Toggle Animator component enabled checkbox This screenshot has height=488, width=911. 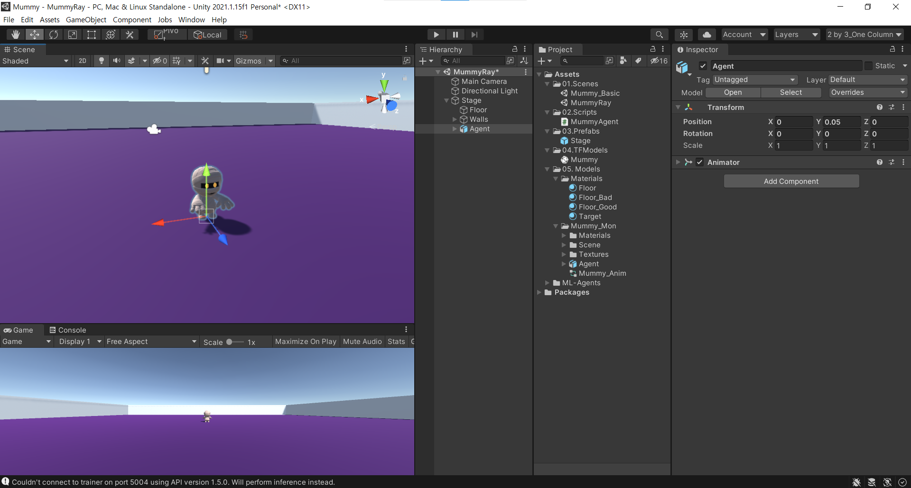(700, 163)
